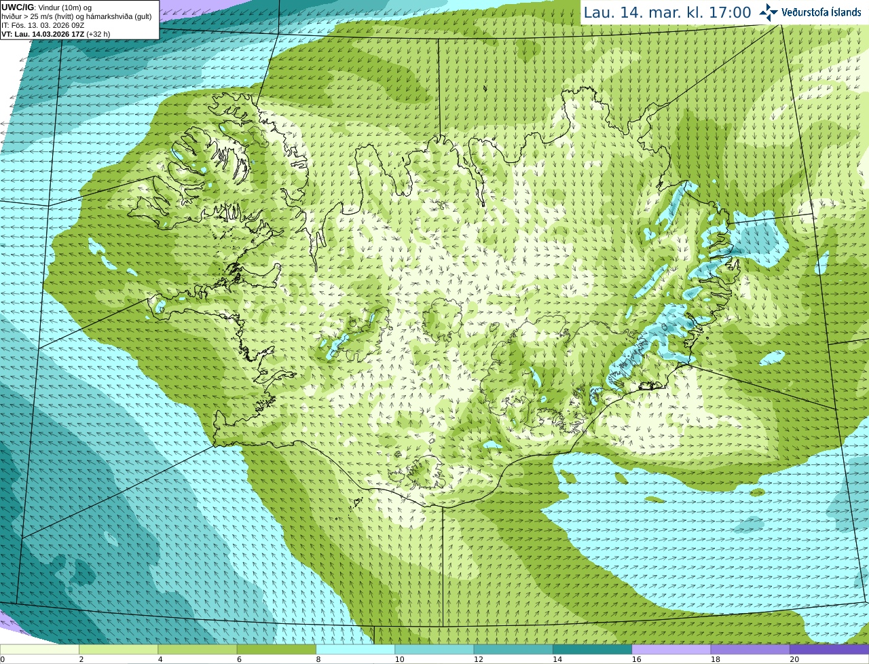
Task: Select the 10–12 m/s legend swatch
Action: pyautogui.click(x=434, y=649)
